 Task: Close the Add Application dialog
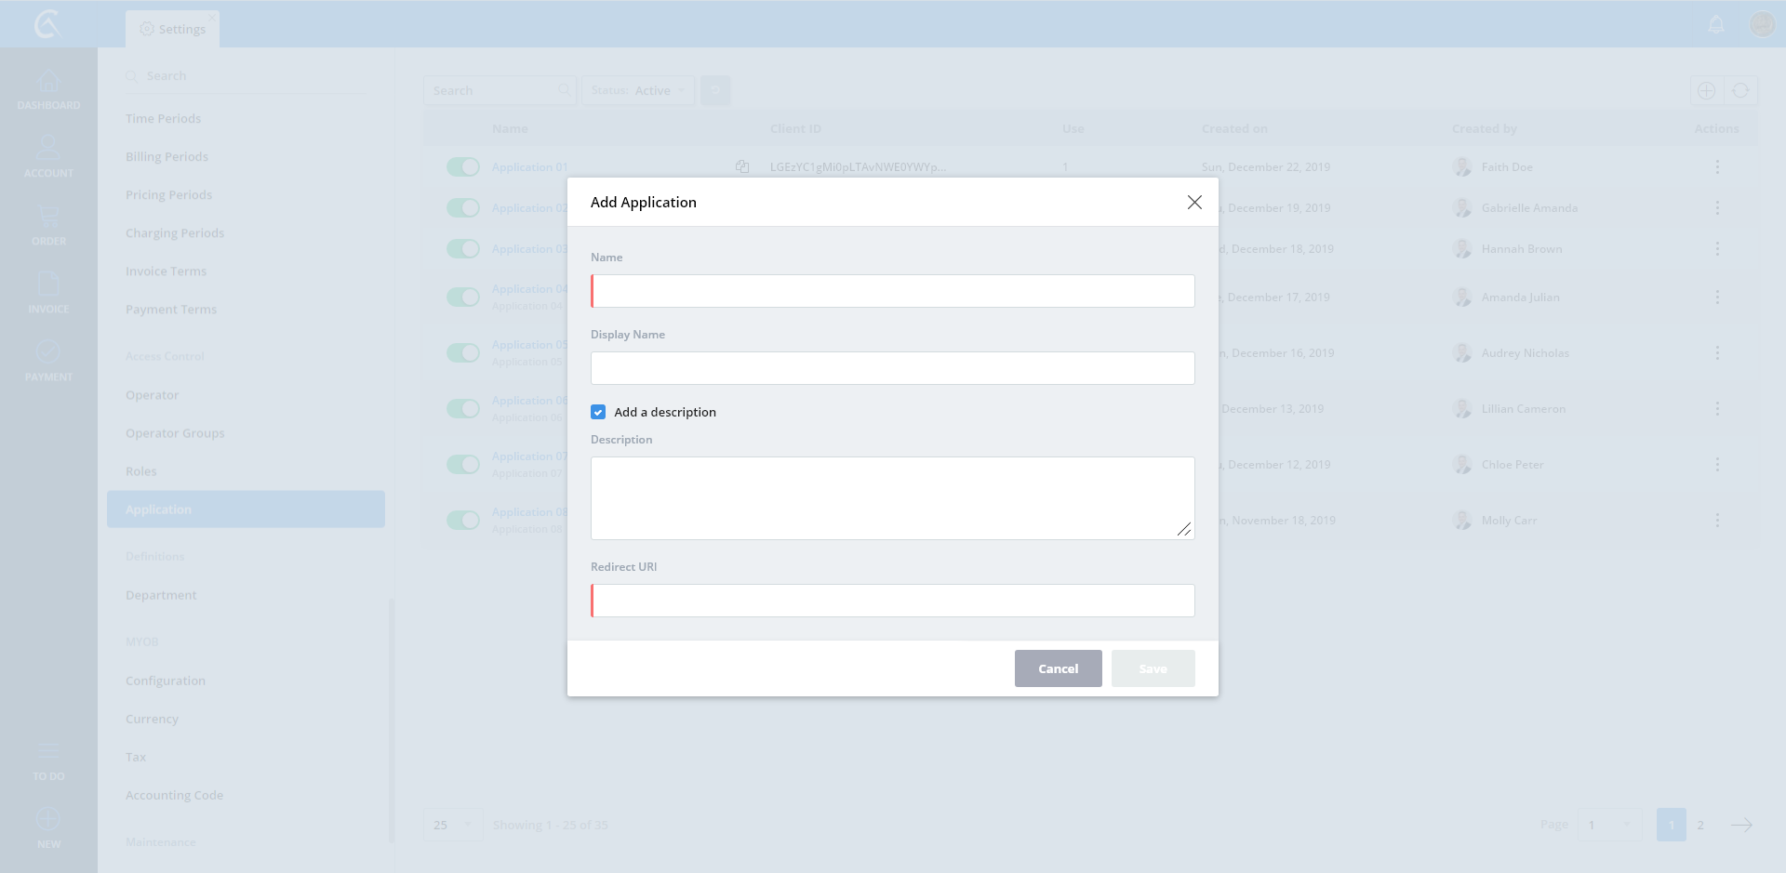click(1194, 203)
